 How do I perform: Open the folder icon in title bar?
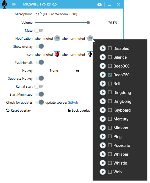tap(14, 4)
